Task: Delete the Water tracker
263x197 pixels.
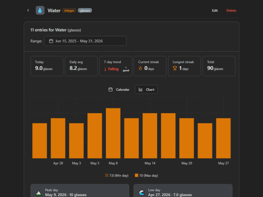Action: pos(231,11)
